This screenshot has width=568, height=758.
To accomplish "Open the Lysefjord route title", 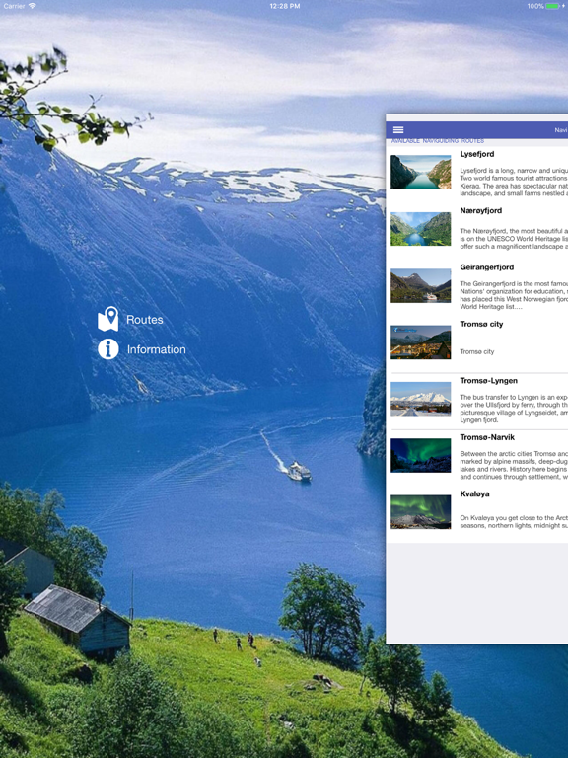I will pos(476,154).
